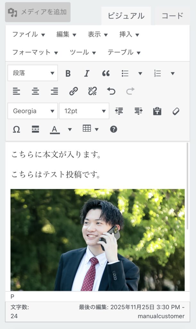Switch to the コード tab
The image size is (196, 329).
coord(172,16)
